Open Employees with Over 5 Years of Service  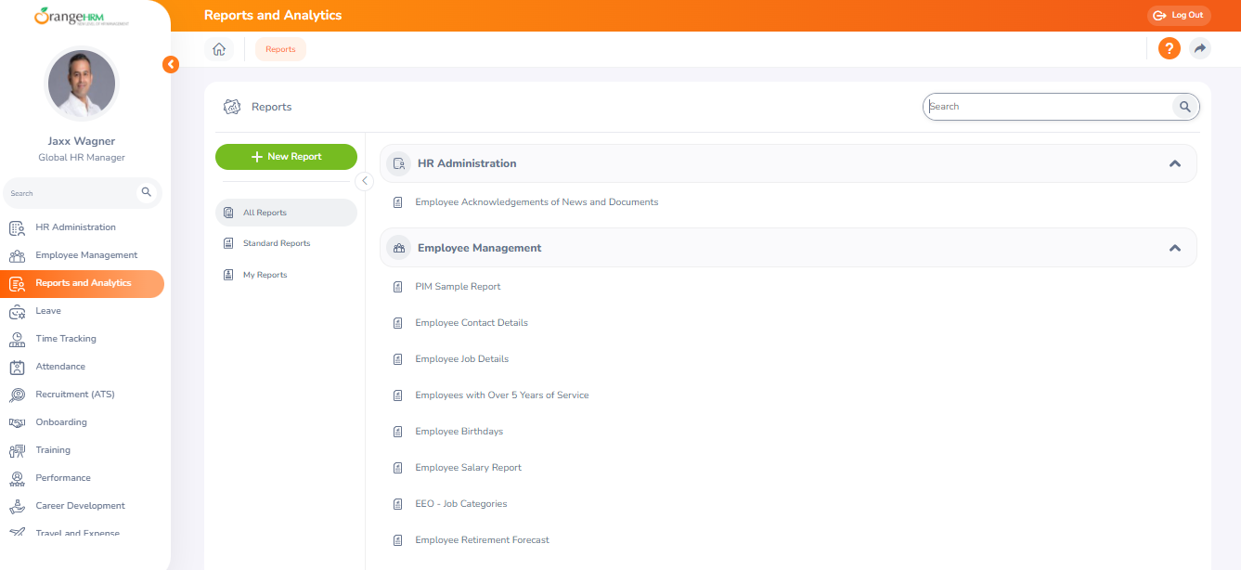click(x=502, y=395)
